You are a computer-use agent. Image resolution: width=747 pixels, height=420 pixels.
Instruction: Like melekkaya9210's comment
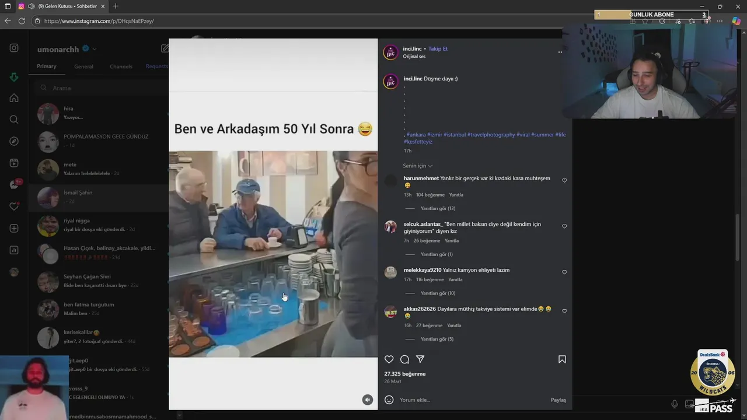(x=564, y=272)
